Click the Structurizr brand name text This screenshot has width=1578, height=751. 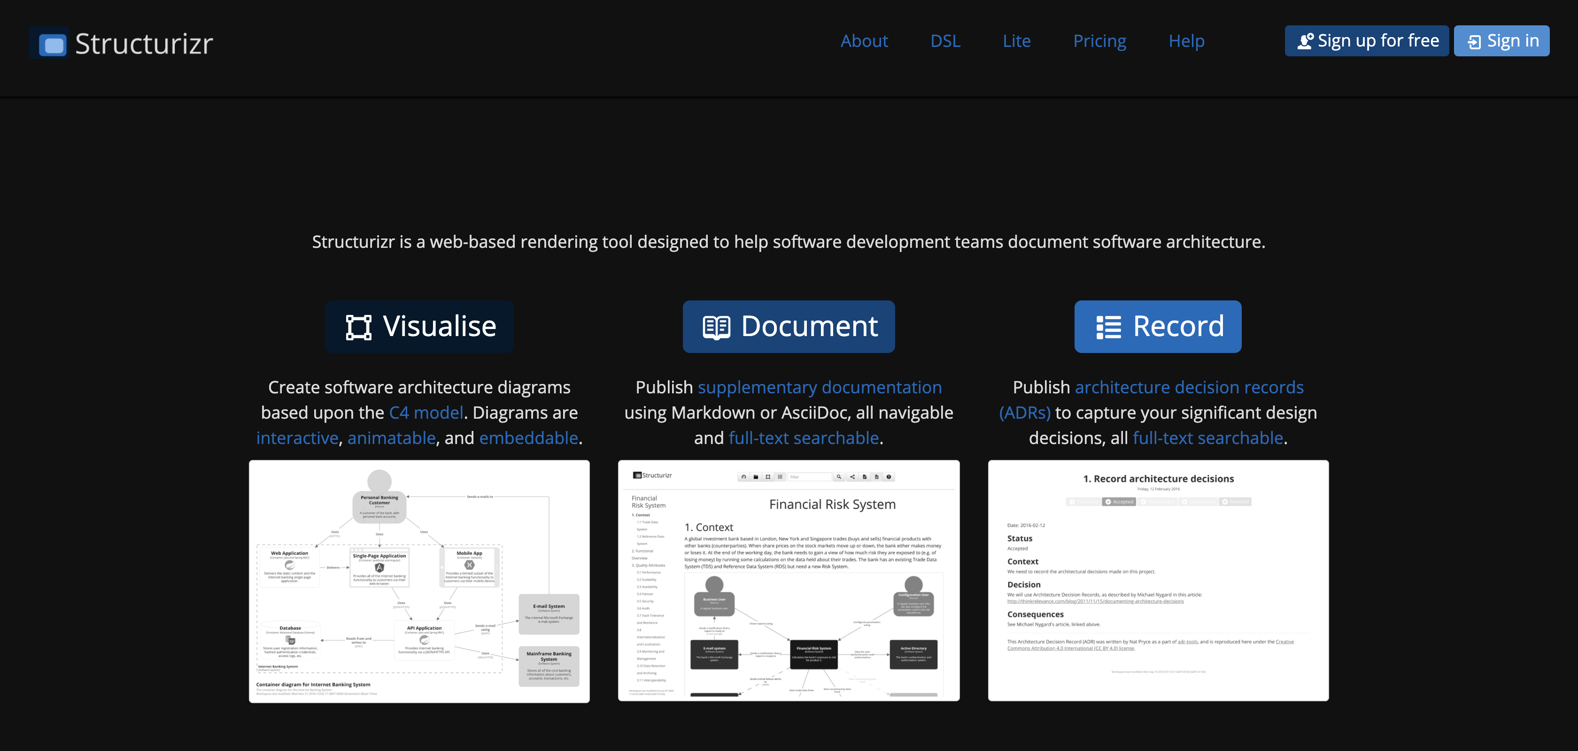(144, 44)
